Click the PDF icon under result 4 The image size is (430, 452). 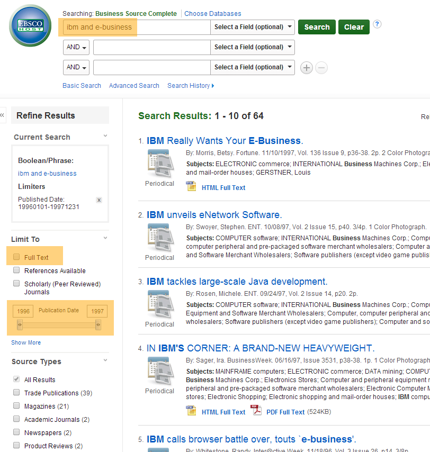256,410
